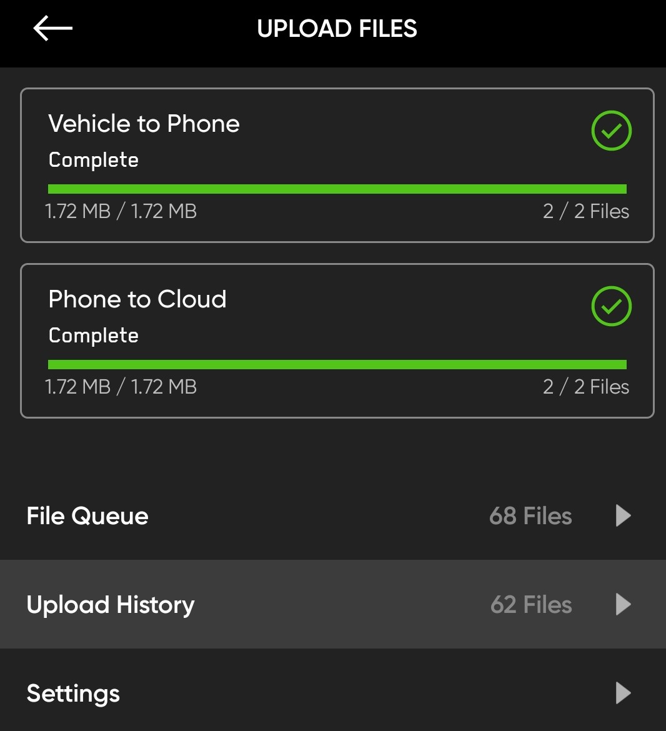Open the File Queue menu item
Screen dimensions: 666x731
[x=87, y=516]
